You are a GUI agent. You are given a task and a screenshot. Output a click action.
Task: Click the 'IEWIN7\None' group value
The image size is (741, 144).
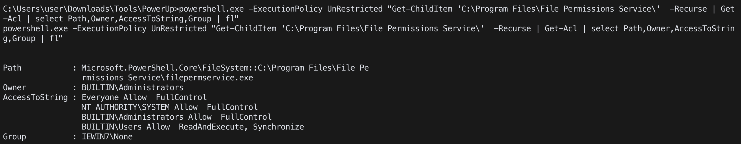(107, 137)
